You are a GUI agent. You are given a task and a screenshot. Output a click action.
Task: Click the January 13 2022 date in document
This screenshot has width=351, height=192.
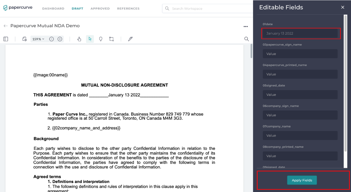[x=124, y=95]
